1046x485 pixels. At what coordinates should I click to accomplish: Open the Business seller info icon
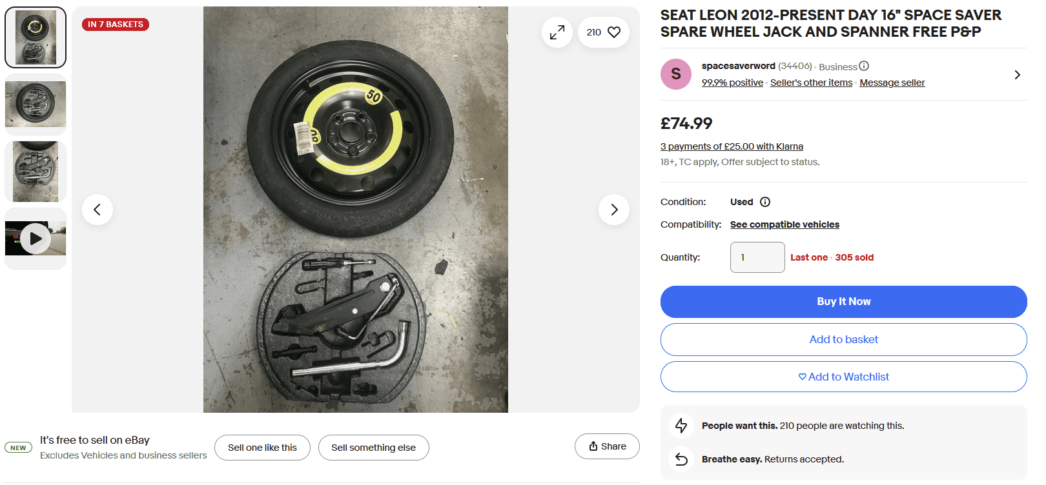[864, 66]
